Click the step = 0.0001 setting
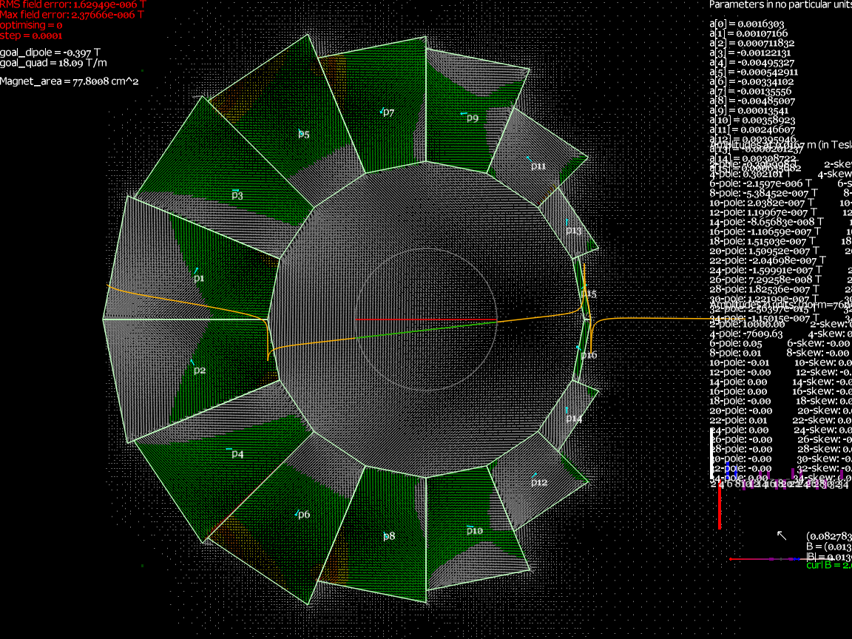 [x=31, y=35]
